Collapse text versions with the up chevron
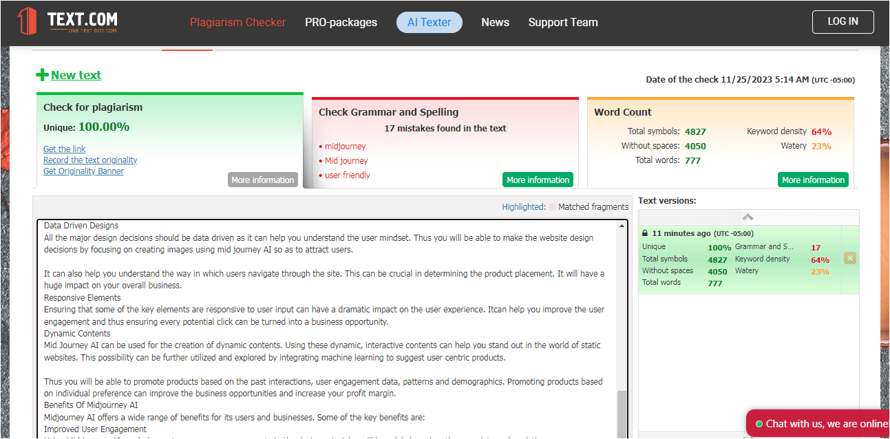This screenshot has width=890, height=439. [x=748, y=217]
